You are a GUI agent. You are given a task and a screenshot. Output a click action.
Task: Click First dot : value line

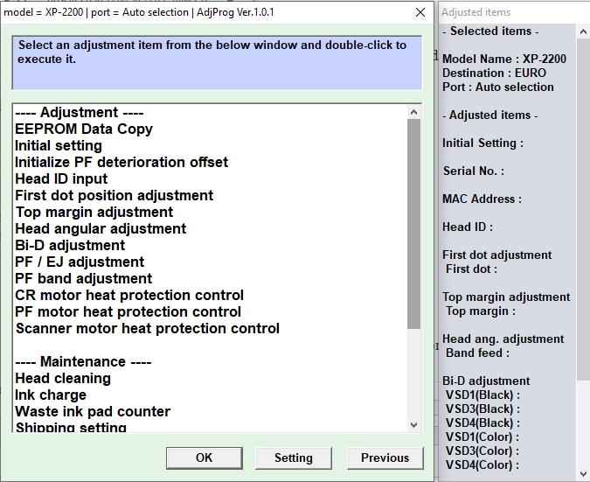click(x=471, y=269)
